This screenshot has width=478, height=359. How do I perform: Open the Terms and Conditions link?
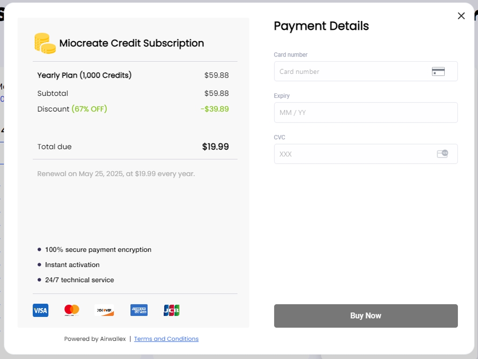pyautogui.click(x=166, y=338)
